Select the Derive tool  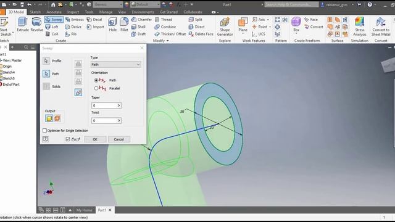(x=73, y=27)
